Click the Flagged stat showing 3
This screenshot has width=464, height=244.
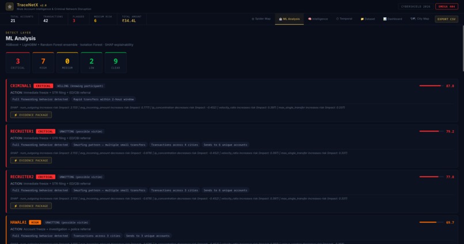[x=78, y=19]
